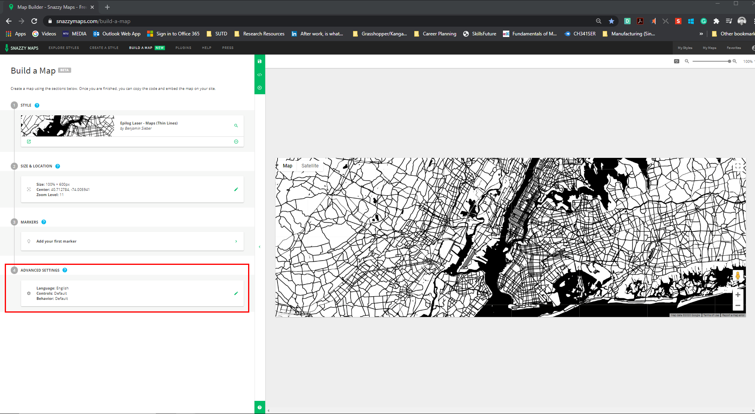This screenshot has height=414, width=755.
Task: Open the Help menu item
Action: pyautogui.click(x=207, y=48)
